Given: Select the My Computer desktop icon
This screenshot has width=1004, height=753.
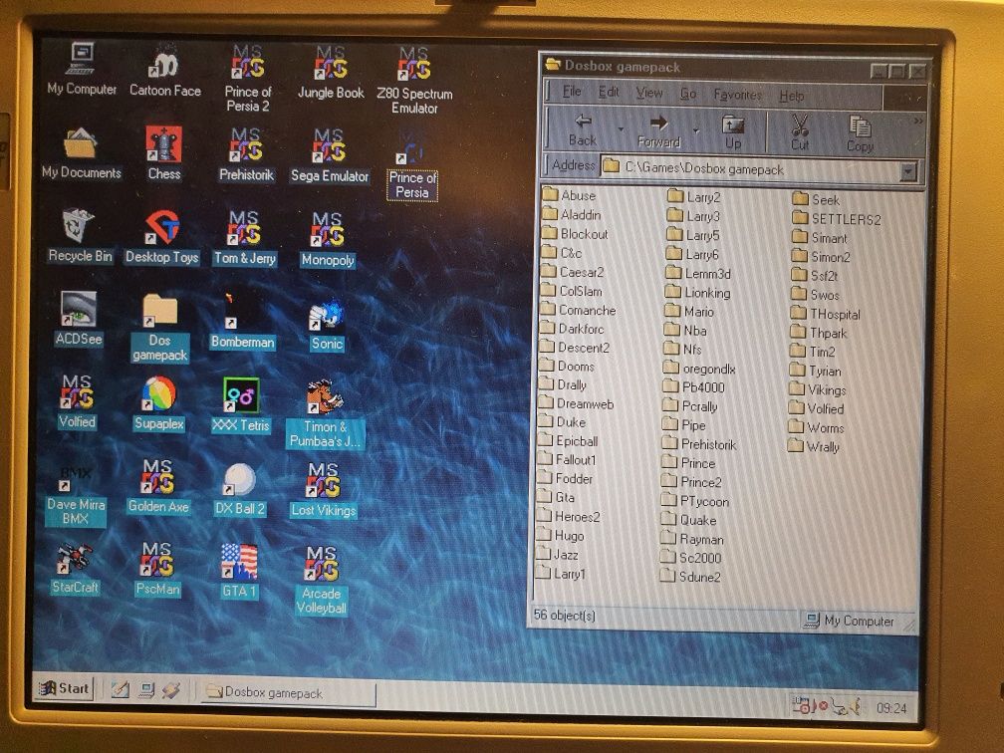Looking at the screenshot, I should pos(82,69).
